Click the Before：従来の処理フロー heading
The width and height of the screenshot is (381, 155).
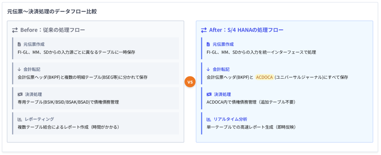52,30
